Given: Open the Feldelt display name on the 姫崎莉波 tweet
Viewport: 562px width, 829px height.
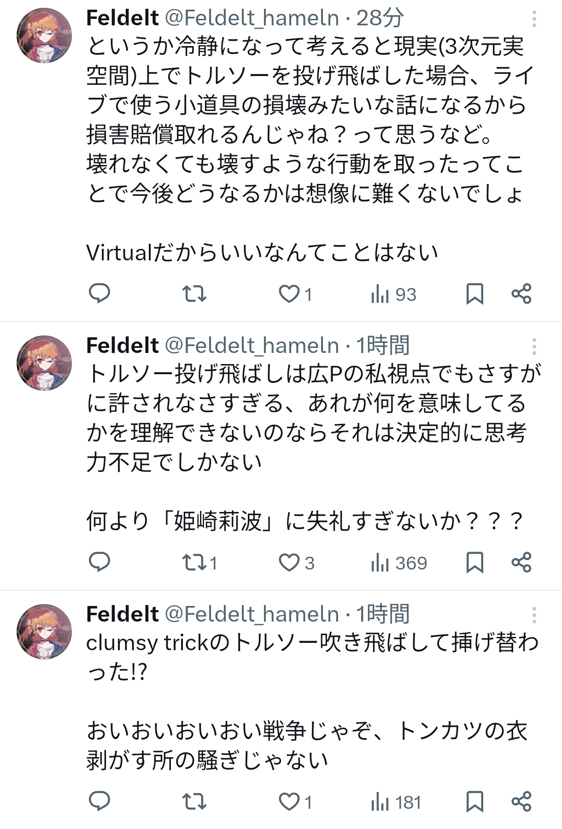Looking at the screenshot, I should tap(123, 346).
